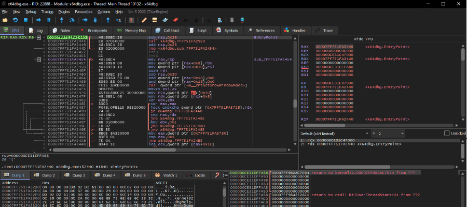Viewport: 467px width, 207px height.
Task: Pause execution with the pause icon
Action: click(49, 20)
